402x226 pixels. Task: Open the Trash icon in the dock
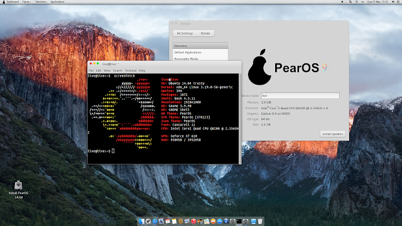(260, 222)
